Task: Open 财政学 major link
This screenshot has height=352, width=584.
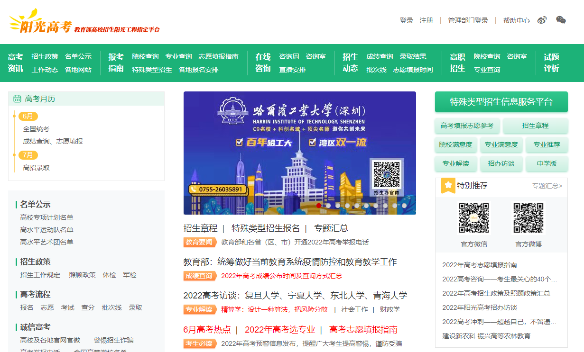Action: pos(389,309)
